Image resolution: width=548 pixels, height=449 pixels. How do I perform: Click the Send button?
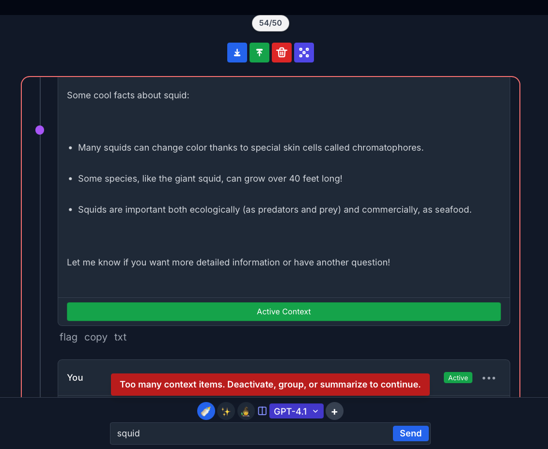pos(411,434)
